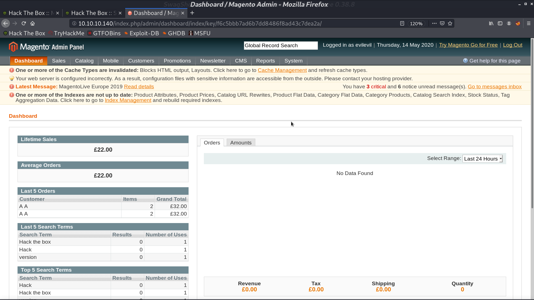Click the cache warning exclamation icon
Screen dimensions: 534x300
pyautogui.click(x=12, y=70)
